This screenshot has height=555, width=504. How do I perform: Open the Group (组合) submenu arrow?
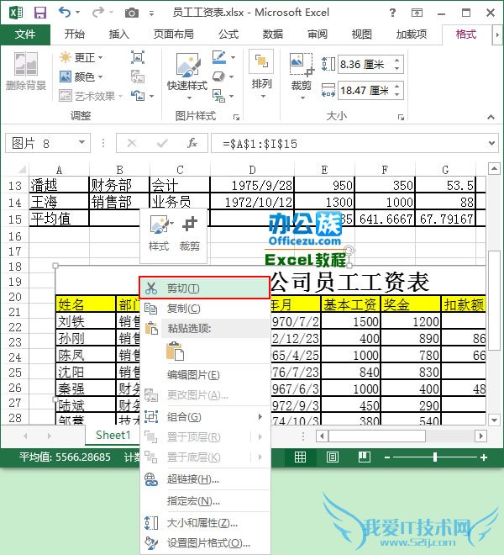(260, 416)
